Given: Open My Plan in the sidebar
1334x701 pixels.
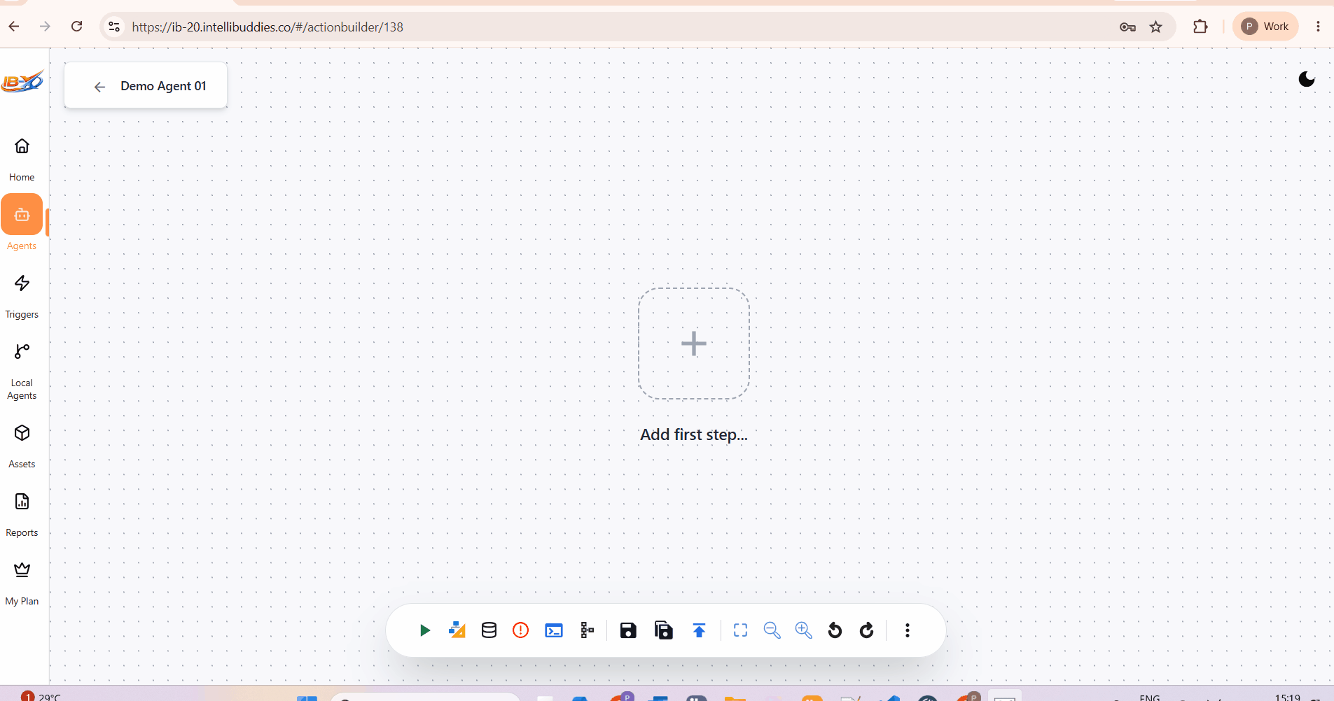Looking at the screenshot, I should 22,583.
